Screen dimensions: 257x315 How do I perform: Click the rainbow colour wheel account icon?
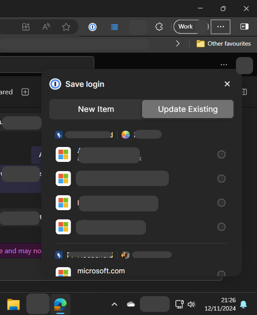coord(126,135)
